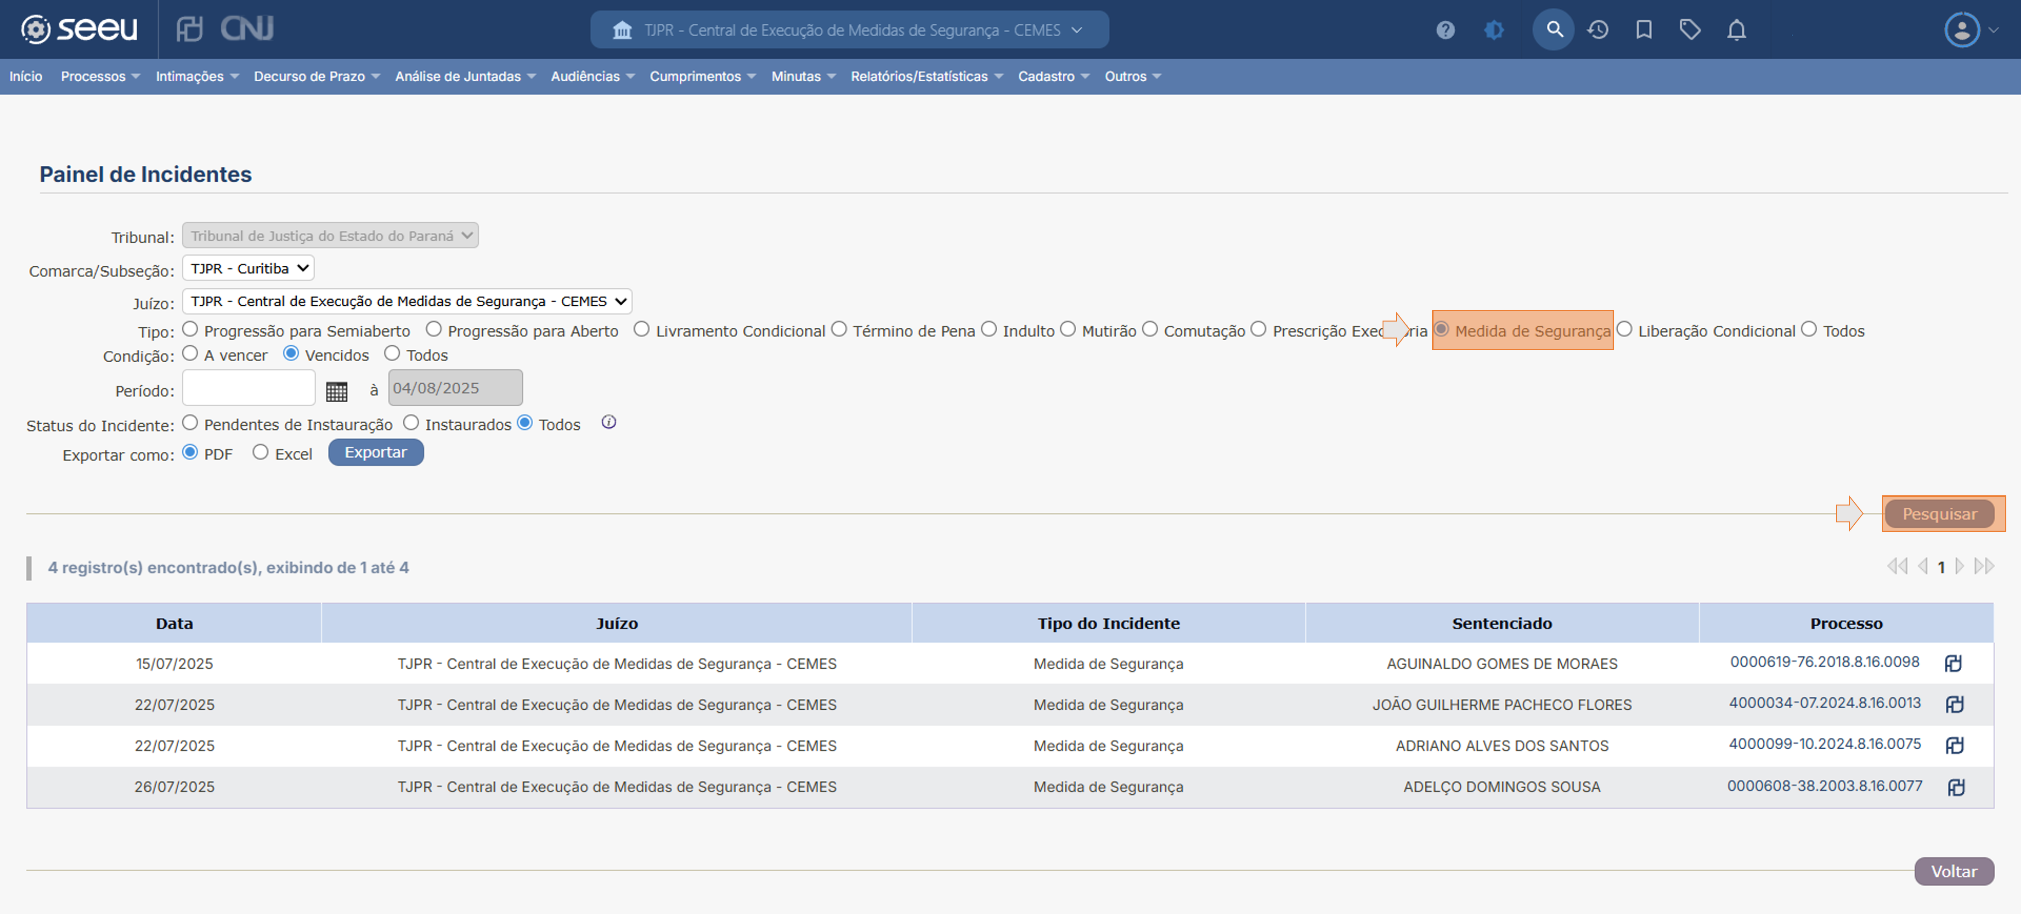Click the Período start date field
This screenshot has width=2021, height=914.
click(x=248, y=388)
